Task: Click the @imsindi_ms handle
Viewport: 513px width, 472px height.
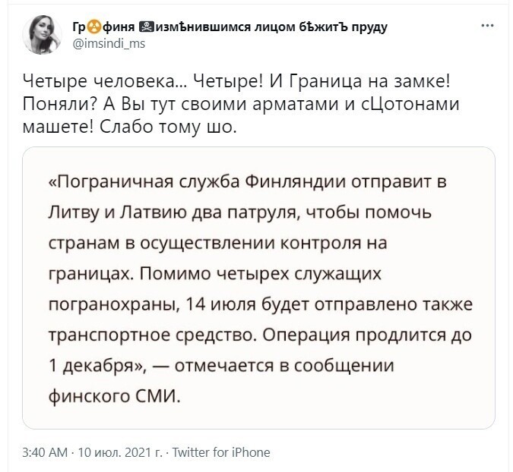Action: [109, 43]
